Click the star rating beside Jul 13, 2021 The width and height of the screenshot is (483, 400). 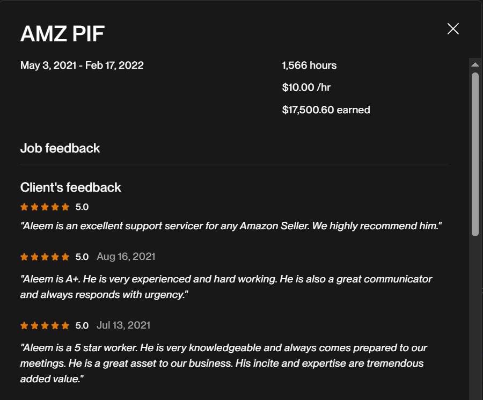[x=45, y=325]
